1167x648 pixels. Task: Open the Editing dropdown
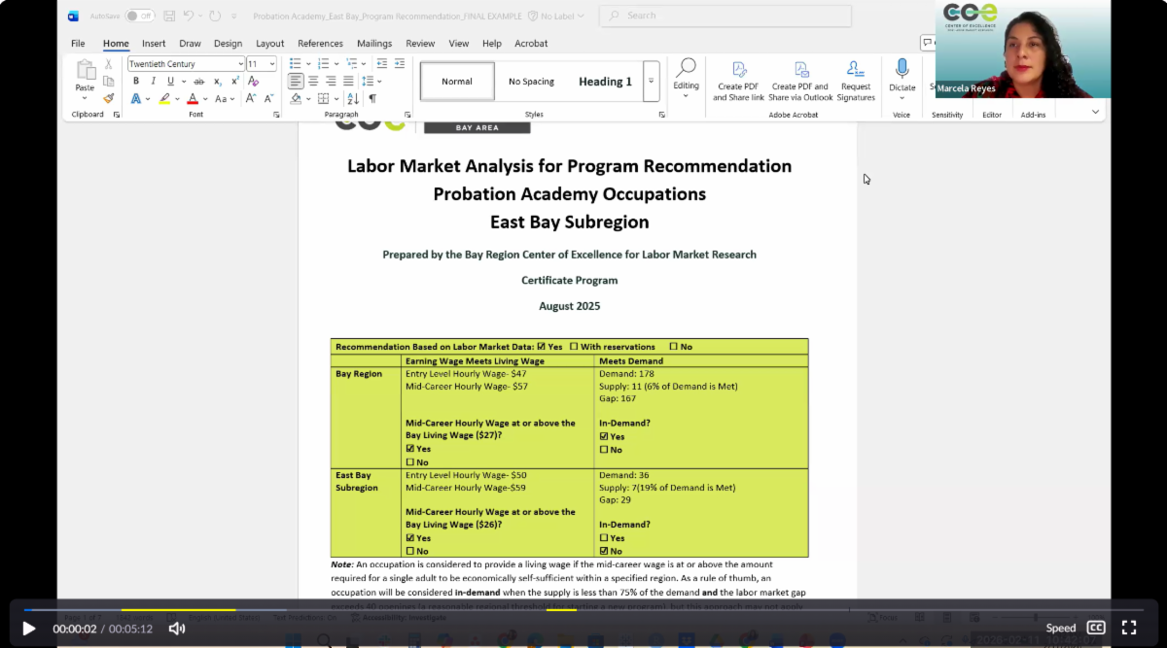(x=686, y=80)
